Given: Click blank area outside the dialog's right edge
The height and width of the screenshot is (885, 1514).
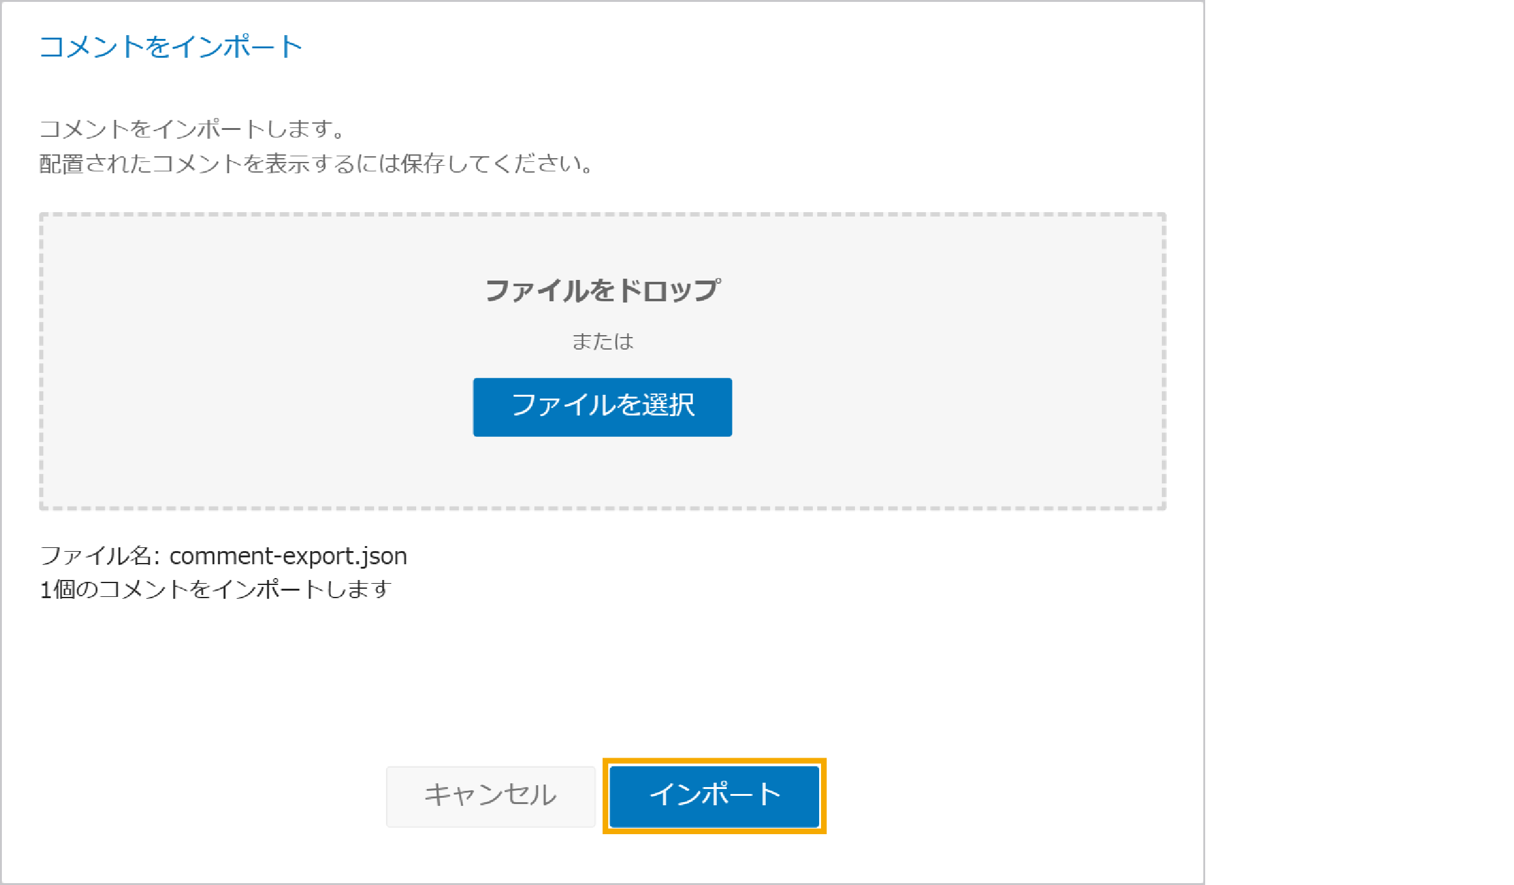Looking at the screenshot, I should click(x=1356, y=439).
